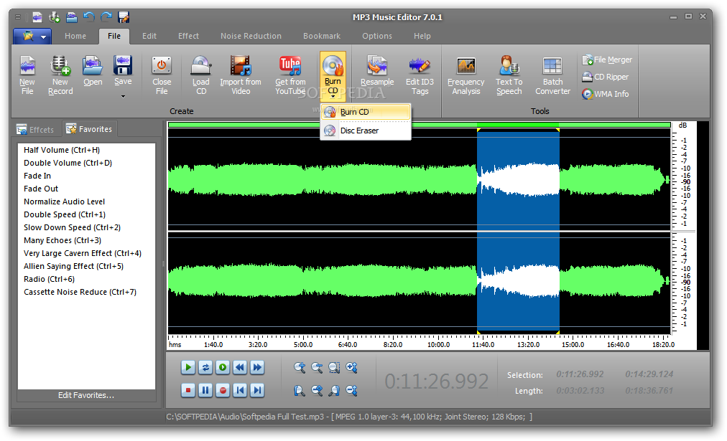Switch to the Home ribbon tab
The height and width of the screenshot is (441, 727).
(75, 36)
